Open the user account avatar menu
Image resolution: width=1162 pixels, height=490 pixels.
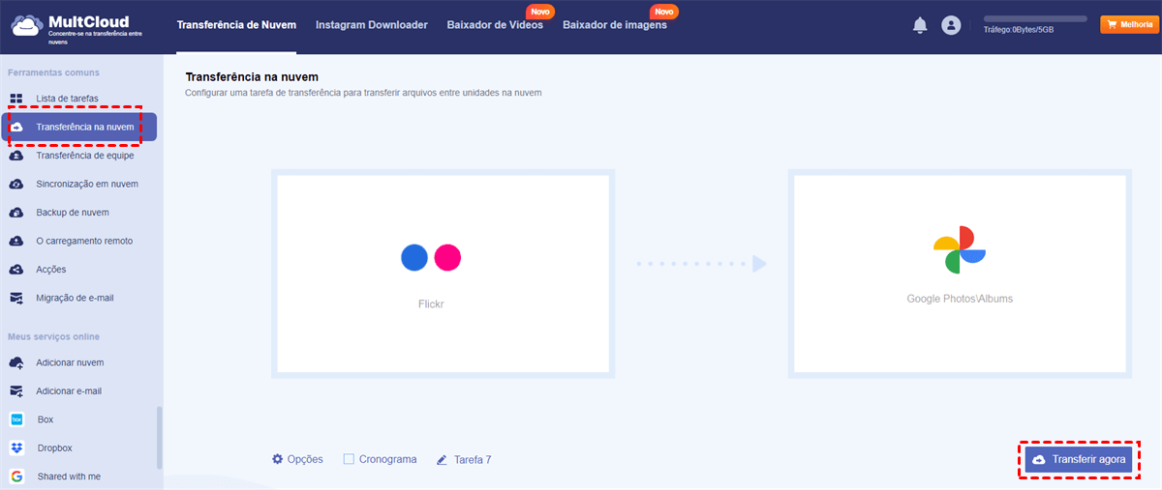[951, 26]
